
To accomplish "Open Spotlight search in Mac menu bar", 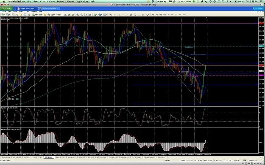I will [x=261, y=1].
